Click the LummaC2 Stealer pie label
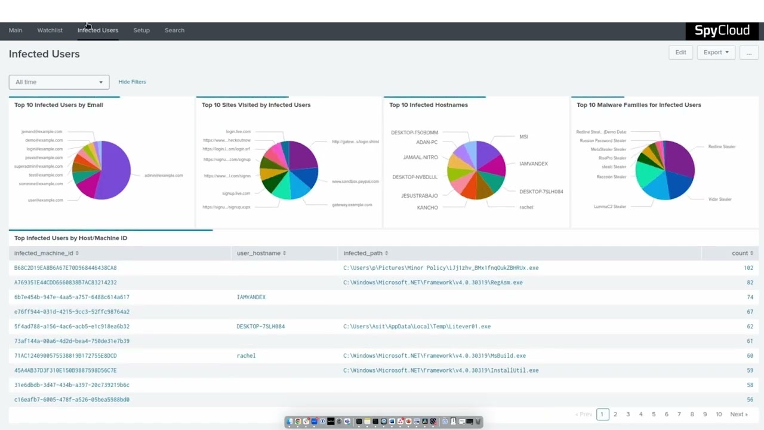The image size is (764, 430). (610, 207)
